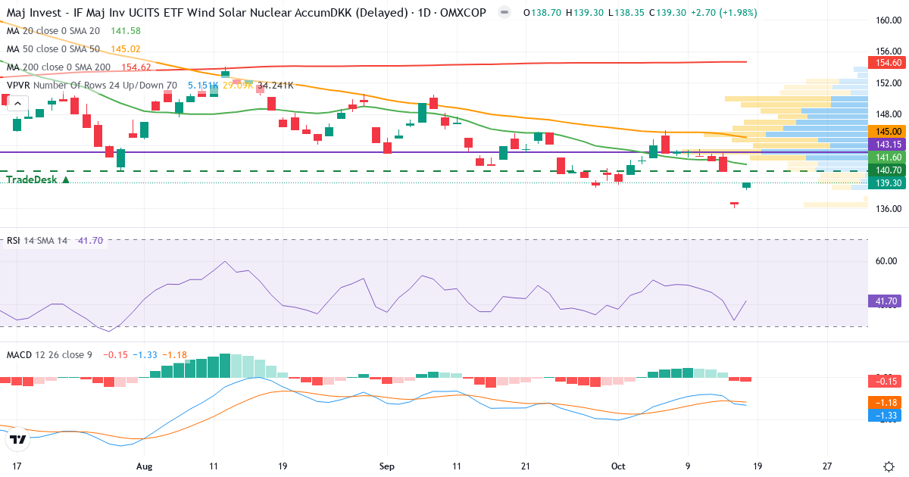Click the RSI legend value 41.70
909x477 pixels.
(90, 240)
